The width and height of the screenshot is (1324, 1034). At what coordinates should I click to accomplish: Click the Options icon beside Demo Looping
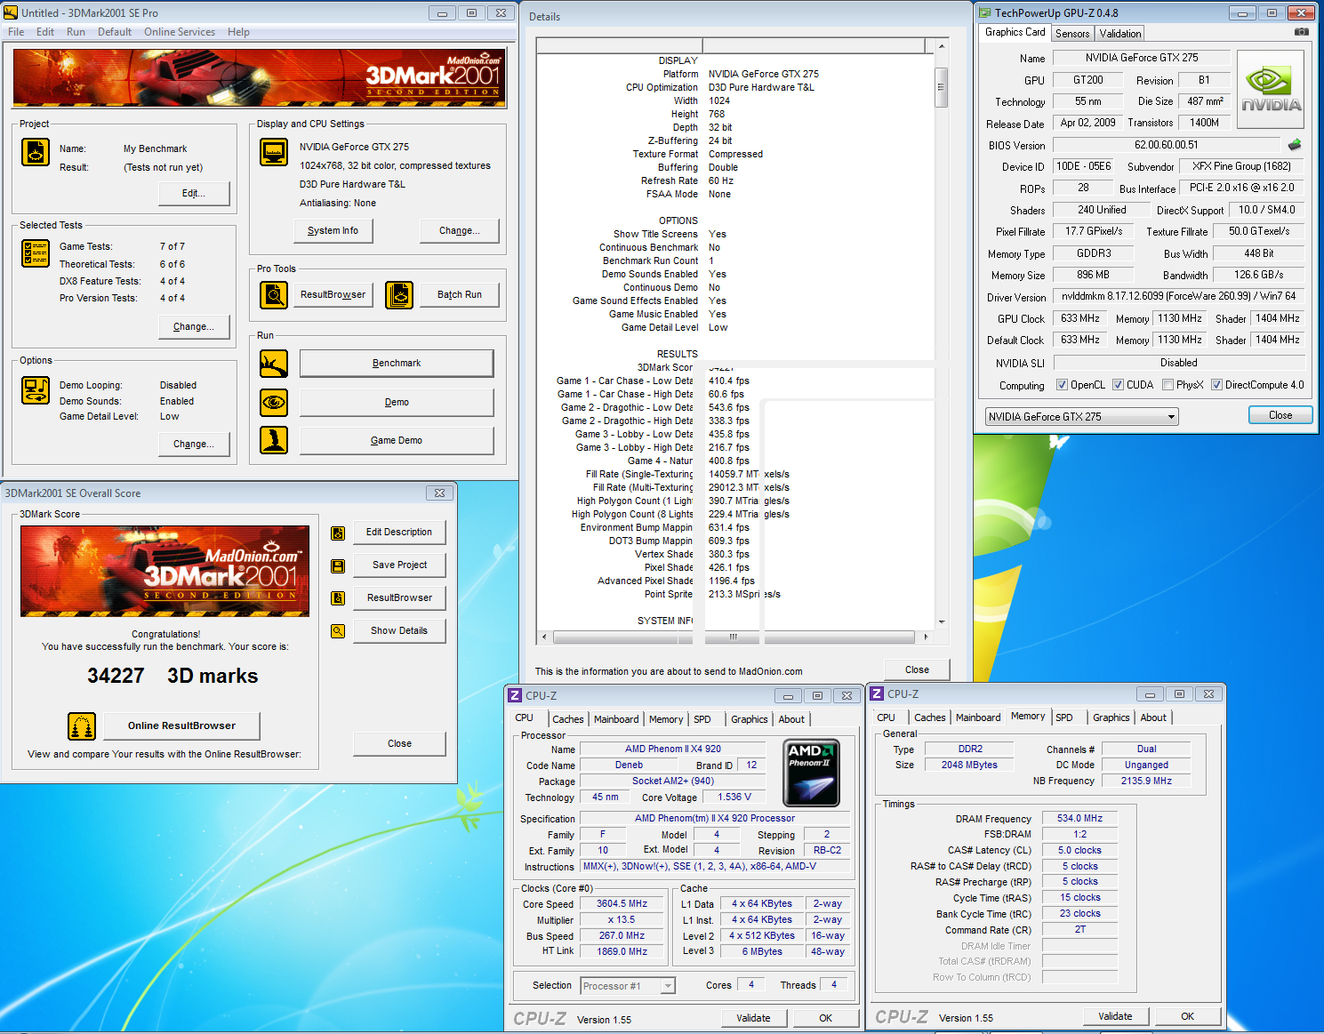(x=36, y=390)
